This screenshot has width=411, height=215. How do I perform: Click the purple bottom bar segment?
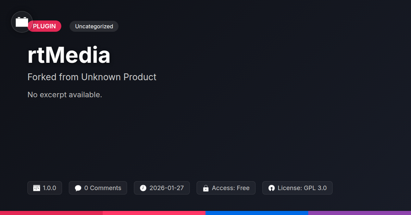click(x=360, y=213)
